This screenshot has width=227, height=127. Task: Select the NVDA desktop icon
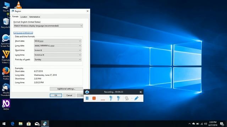click(6, 105)
